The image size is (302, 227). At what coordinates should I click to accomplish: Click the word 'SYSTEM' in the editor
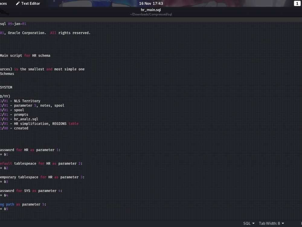6,87
